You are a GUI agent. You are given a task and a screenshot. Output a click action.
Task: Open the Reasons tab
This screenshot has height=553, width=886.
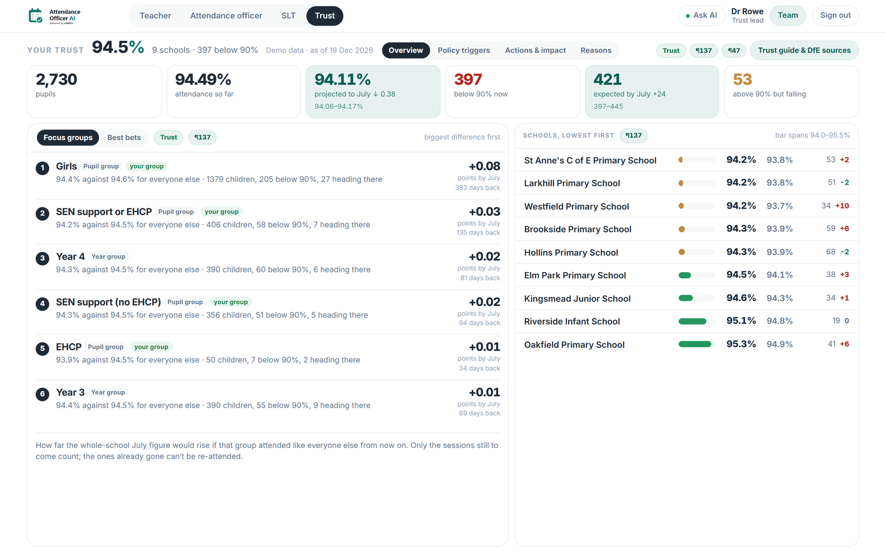click(x=596, y=50)
